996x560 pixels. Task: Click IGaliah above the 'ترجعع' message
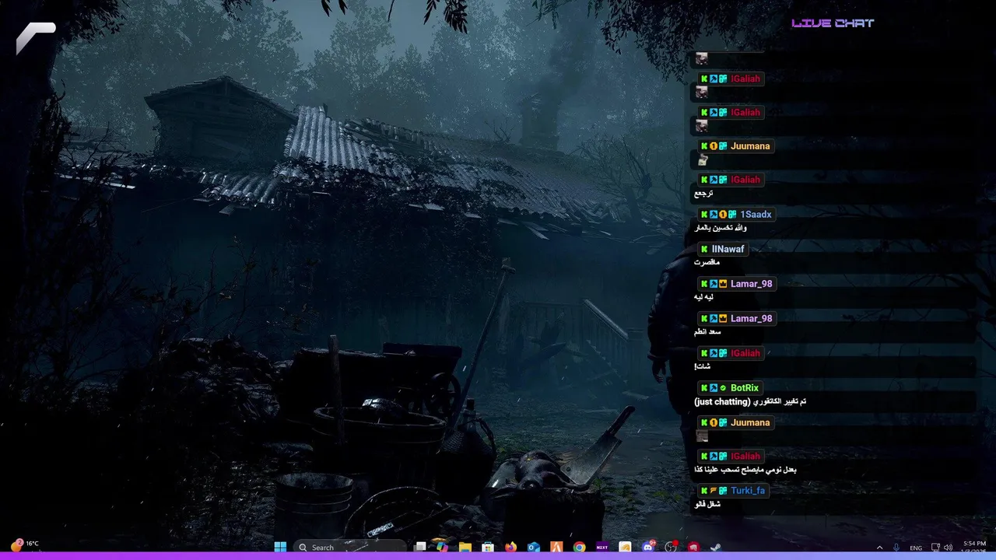(x=745, y=180)
